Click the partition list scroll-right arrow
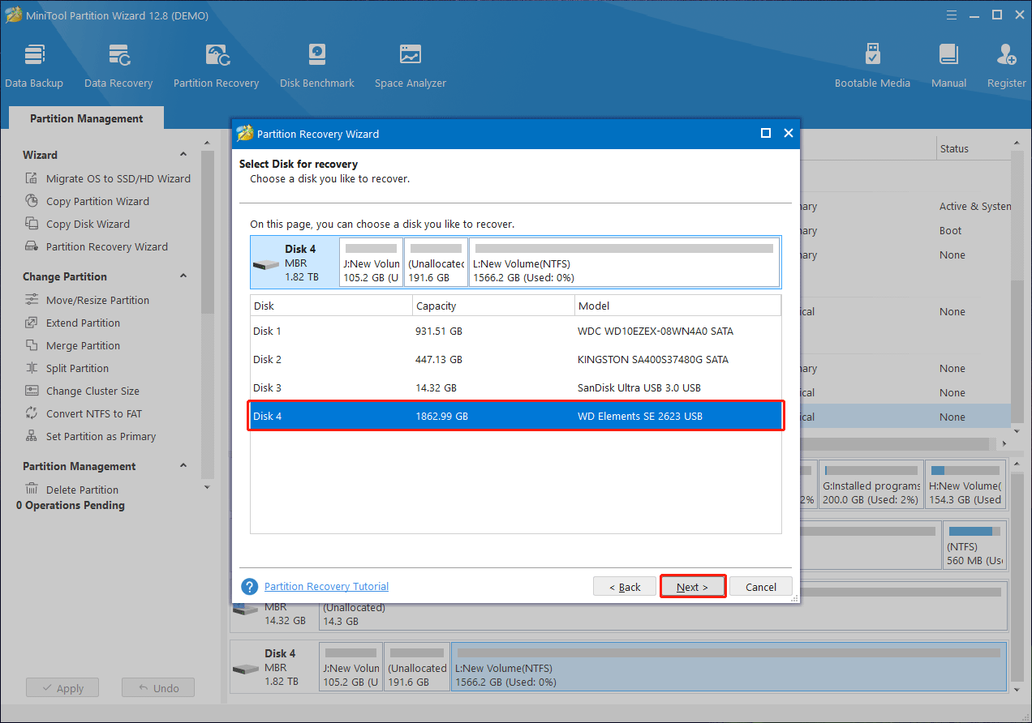This screenshot has height=723, width=1032. [x=1005, y=443]
